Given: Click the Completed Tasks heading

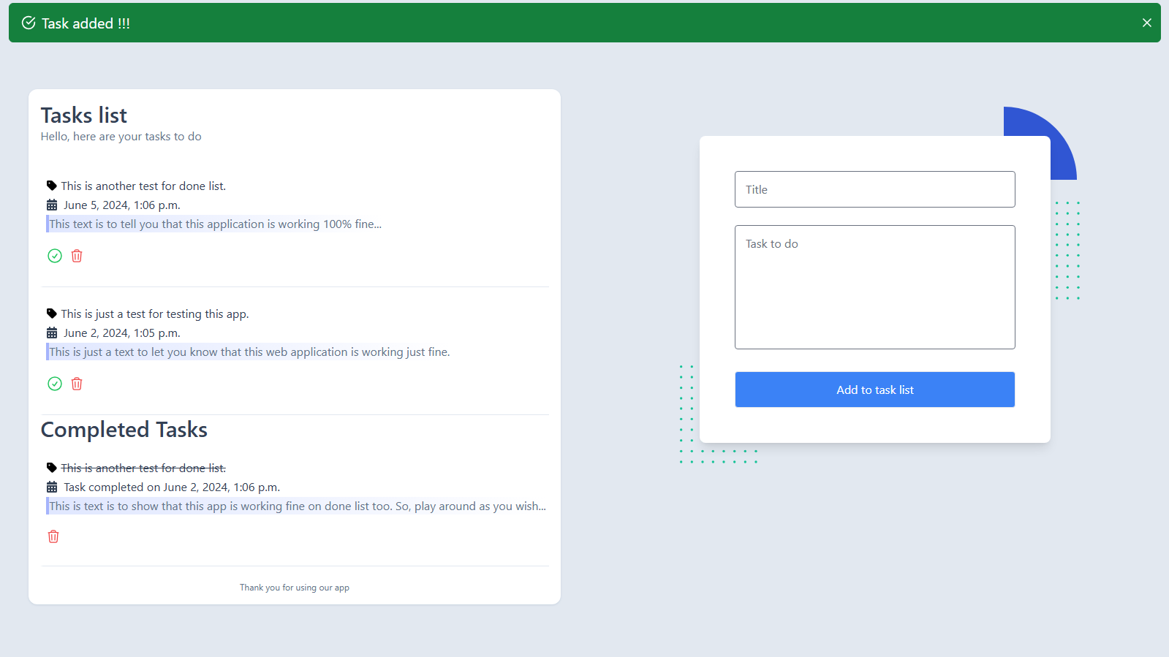Looking at the screenshot, I should click(x=124, y=430).
